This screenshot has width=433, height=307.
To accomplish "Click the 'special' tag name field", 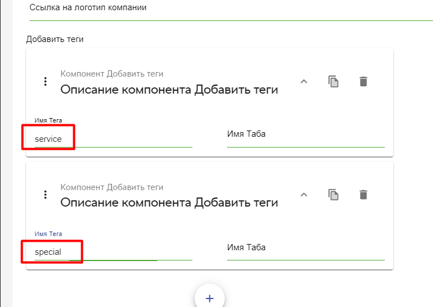I will pos(113,251).
